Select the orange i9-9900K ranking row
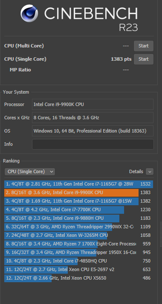162x304 pixels. click(79, 192)
